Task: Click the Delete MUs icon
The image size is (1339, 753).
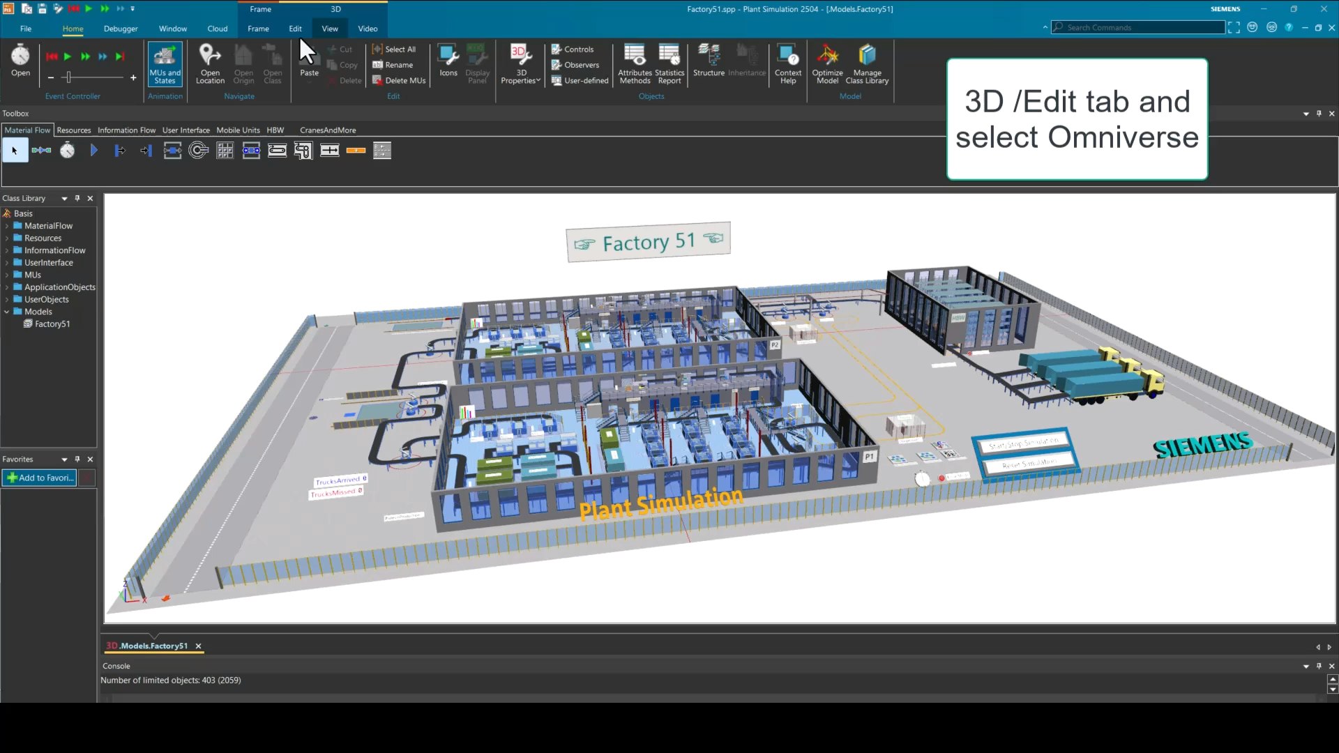Action: coord(377,80)
